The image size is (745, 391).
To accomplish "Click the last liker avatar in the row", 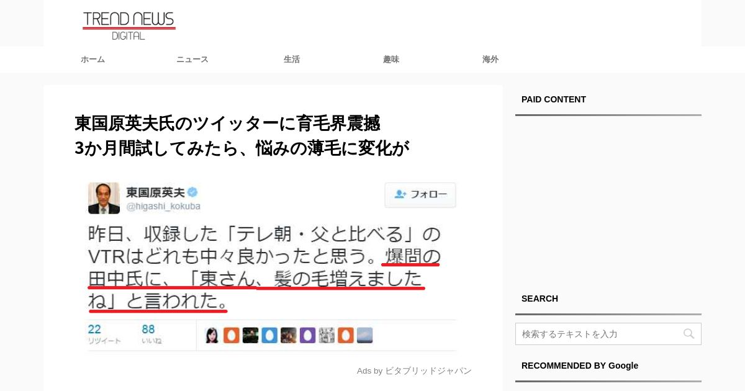I will click(x=365, y=335).
